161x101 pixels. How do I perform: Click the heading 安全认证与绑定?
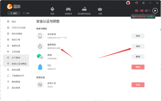[x=48, y=21]
